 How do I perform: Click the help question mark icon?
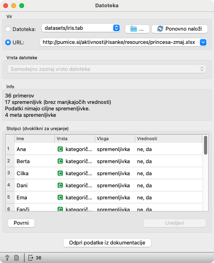tap(7, 258)
